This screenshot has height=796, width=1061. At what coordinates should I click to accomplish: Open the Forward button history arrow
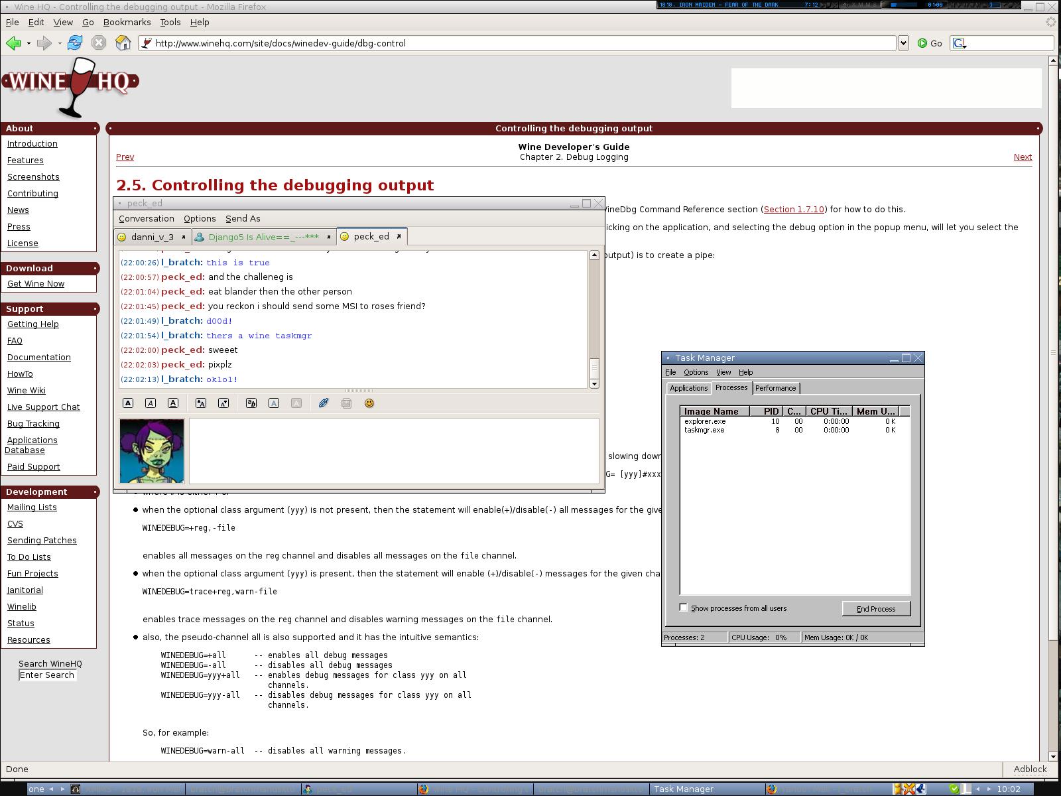pyautogui.click(x=60, y=43)
